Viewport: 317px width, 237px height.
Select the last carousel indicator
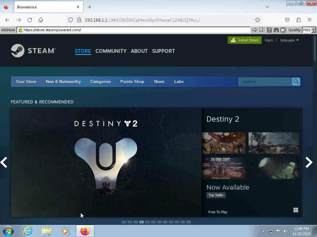point(189,222)
